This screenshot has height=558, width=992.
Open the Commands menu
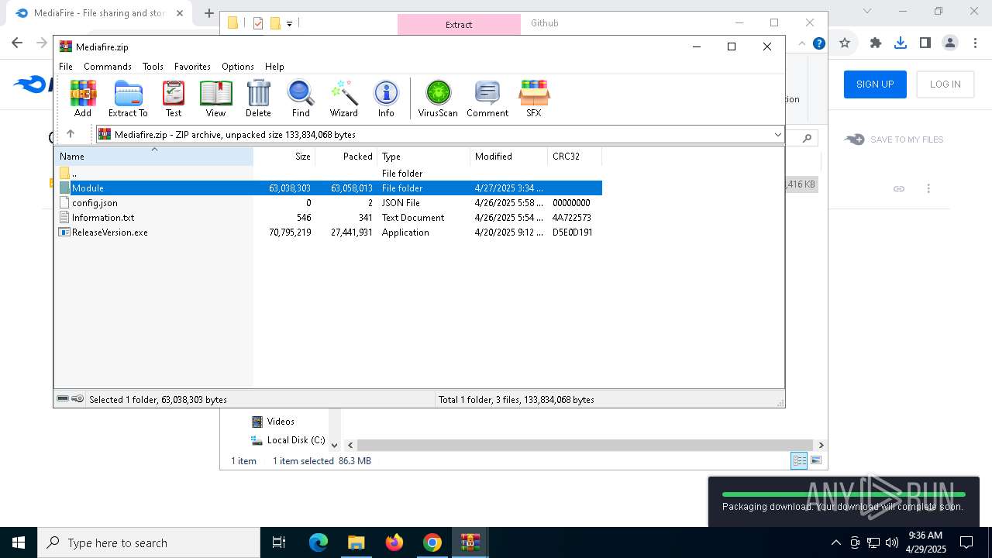pyautogui.click(x=108, y=67)
